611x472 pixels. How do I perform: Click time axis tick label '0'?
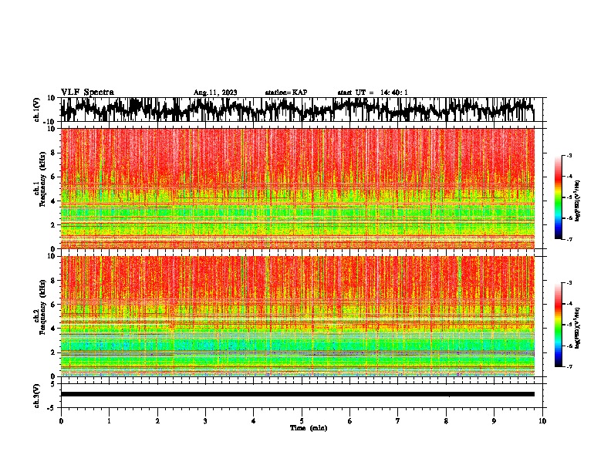pos(61,421)
